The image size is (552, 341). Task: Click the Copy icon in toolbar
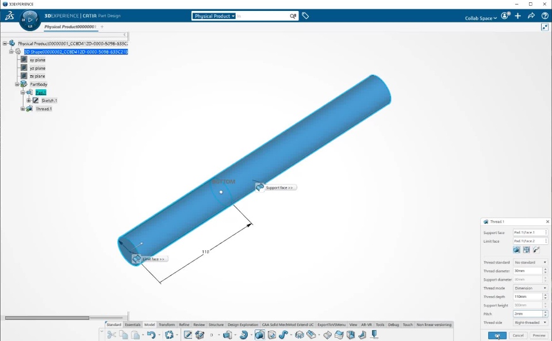(124, 335)
